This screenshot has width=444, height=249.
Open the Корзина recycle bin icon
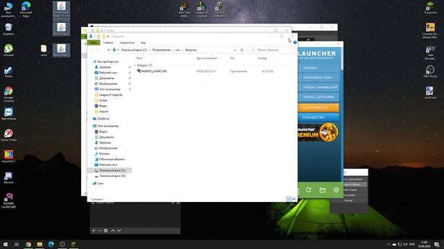click(x=8, y=29)
